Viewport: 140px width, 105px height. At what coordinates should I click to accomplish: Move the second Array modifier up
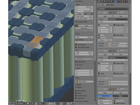121,51
